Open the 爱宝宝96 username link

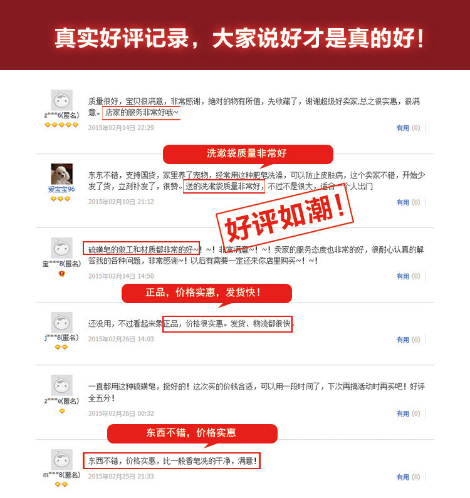tap(61, 189)
